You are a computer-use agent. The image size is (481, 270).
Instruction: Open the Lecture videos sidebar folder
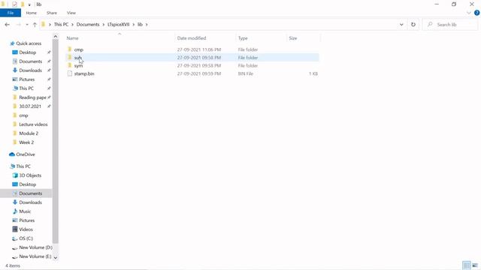(x=33, y=124)
